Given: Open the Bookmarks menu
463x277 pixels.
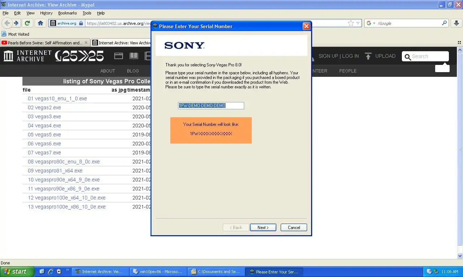Looking at the screenshot, I should (x=67, y=13).
